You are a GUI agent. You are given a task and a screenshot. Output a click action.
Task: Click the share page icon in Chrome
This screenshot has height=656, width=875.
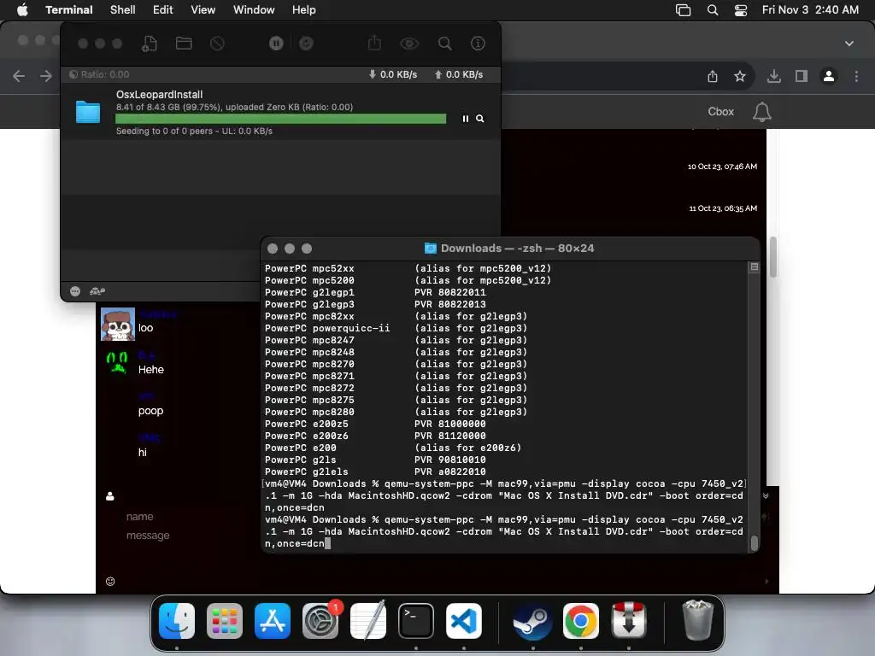point(713,76)
